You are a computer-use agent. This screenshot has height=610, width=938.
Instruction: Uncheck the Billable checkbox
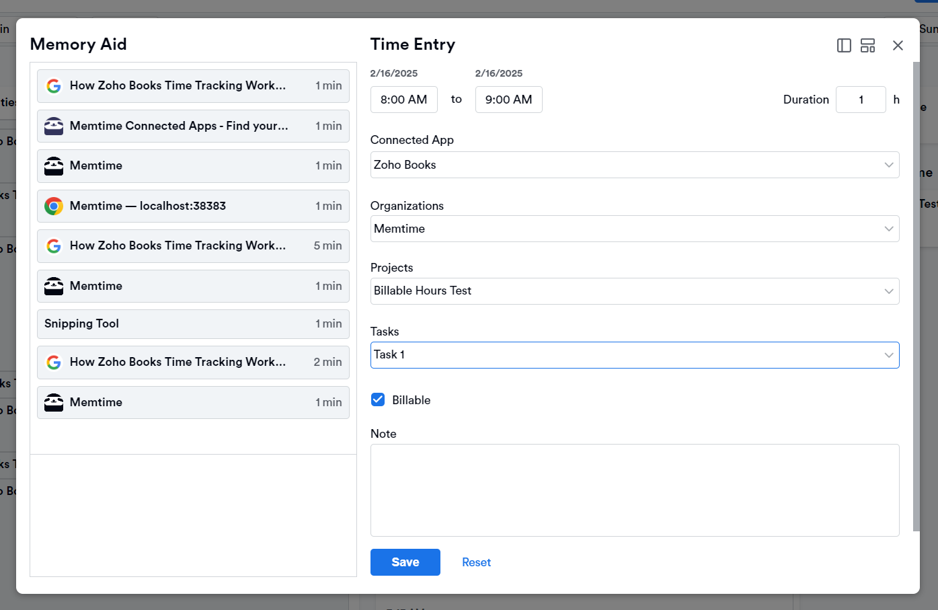point(378,399)
